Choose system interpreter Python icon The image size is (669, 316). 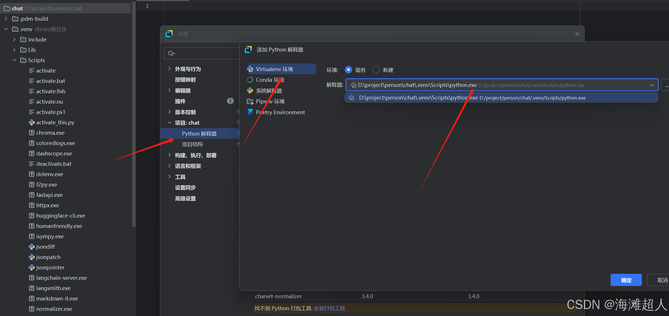pyautogui.click(x=250, y=91)
